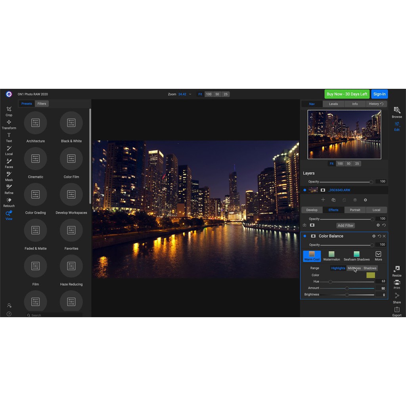
Task: Toggle the Color Balance filter on/off dot
Action: [305, 236]
